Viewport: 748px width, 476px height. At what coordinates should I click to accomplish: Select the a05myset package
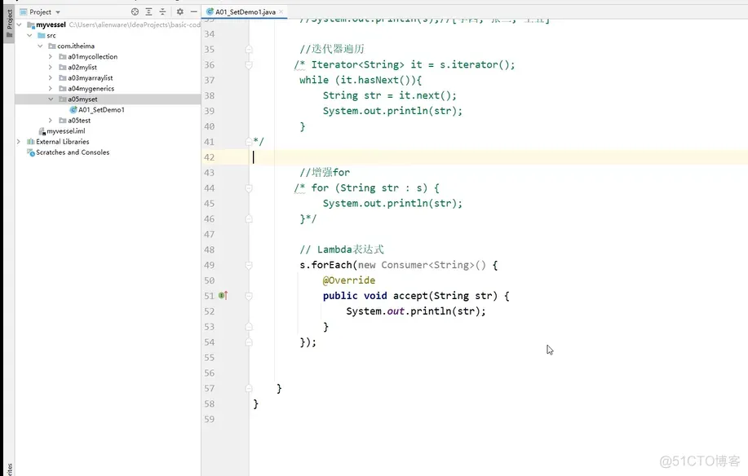82,99
